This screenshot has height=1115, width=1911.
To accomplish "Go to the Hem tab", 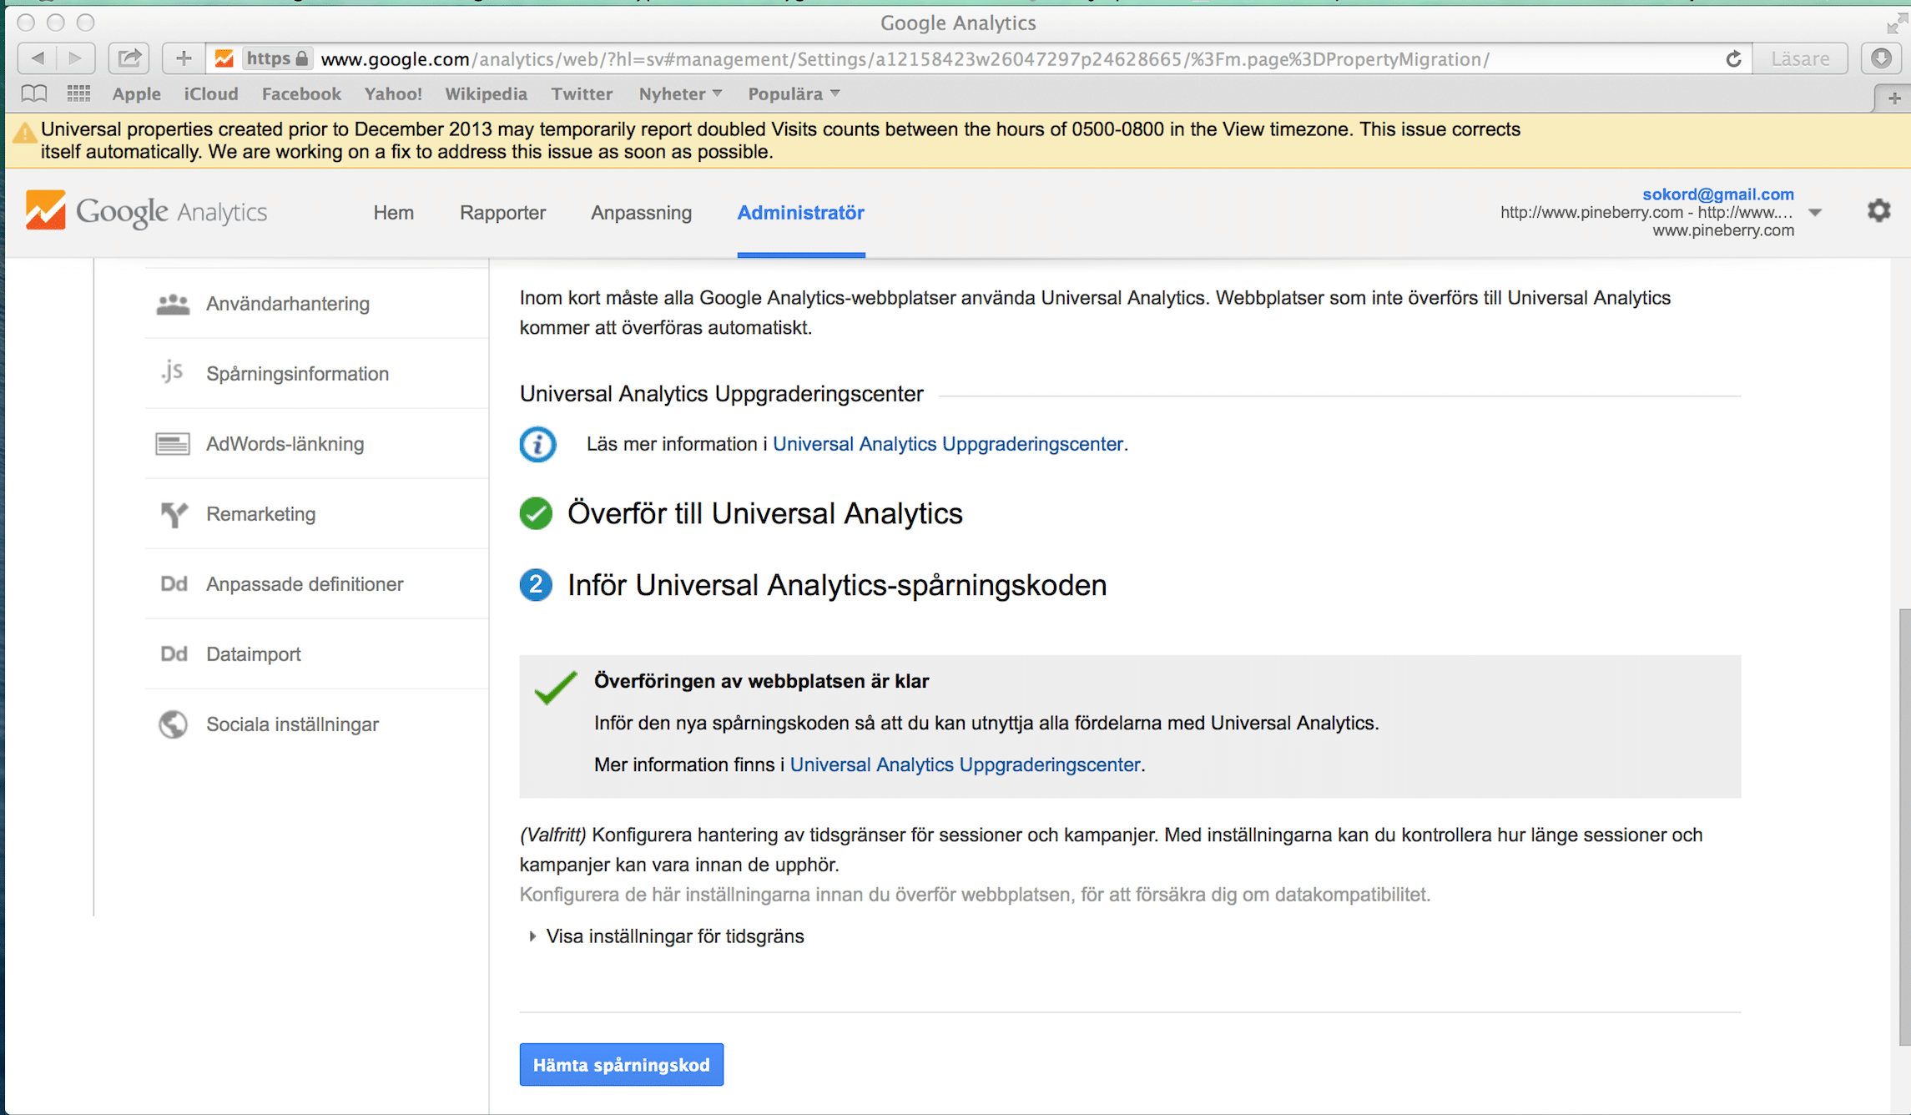I will (393, 213).
